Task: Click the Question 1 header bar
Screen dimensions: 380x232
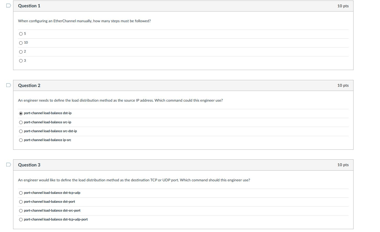Action: pyautogui.click(x=183, y=6)
